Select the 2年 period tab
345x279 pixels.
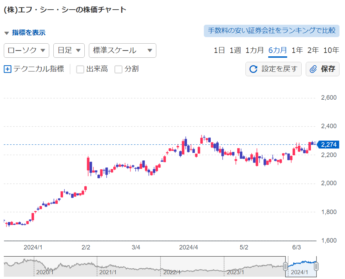[x=313, y=50]
